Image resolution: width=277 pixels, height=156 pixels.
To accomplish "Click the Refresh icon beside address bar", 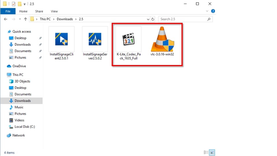I will click(x=153, y=19).
